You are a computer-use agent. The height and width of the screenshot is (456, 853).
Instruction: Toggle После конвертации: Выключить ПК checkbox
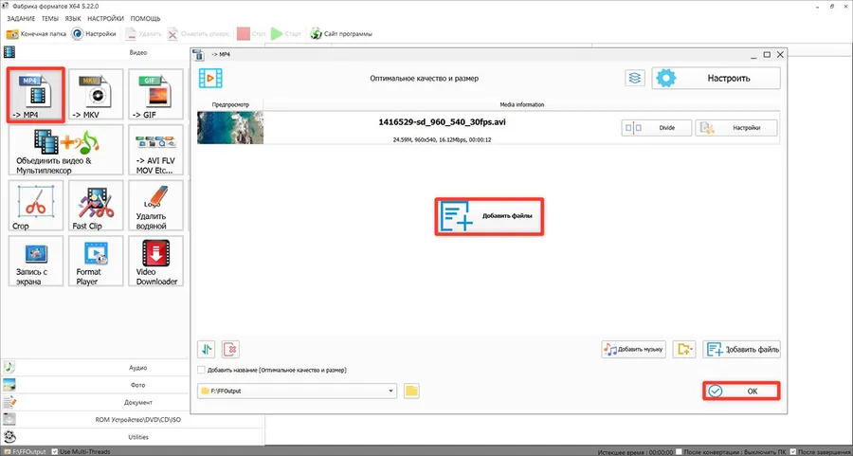[x=679, y=451]
